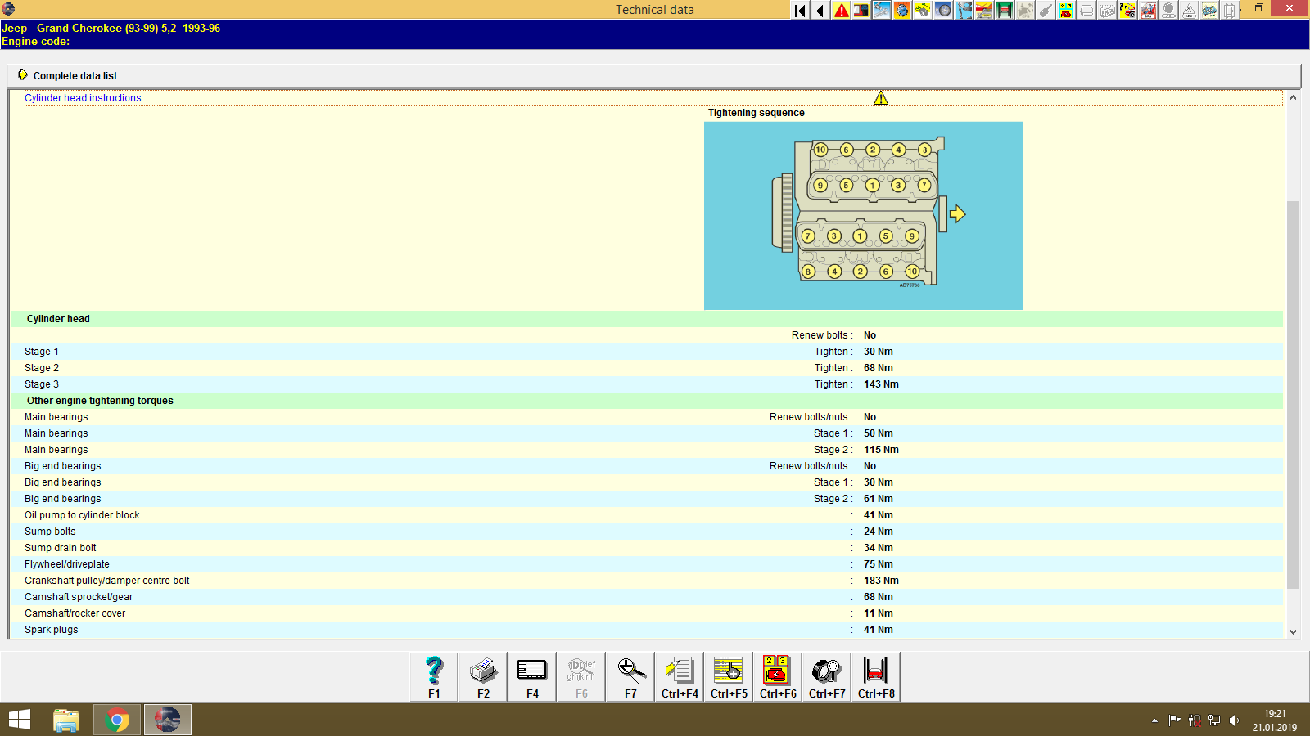
Task: Click the previous record arrow in the toolbar
Action: pyautogui.click(x=820, y=11)
